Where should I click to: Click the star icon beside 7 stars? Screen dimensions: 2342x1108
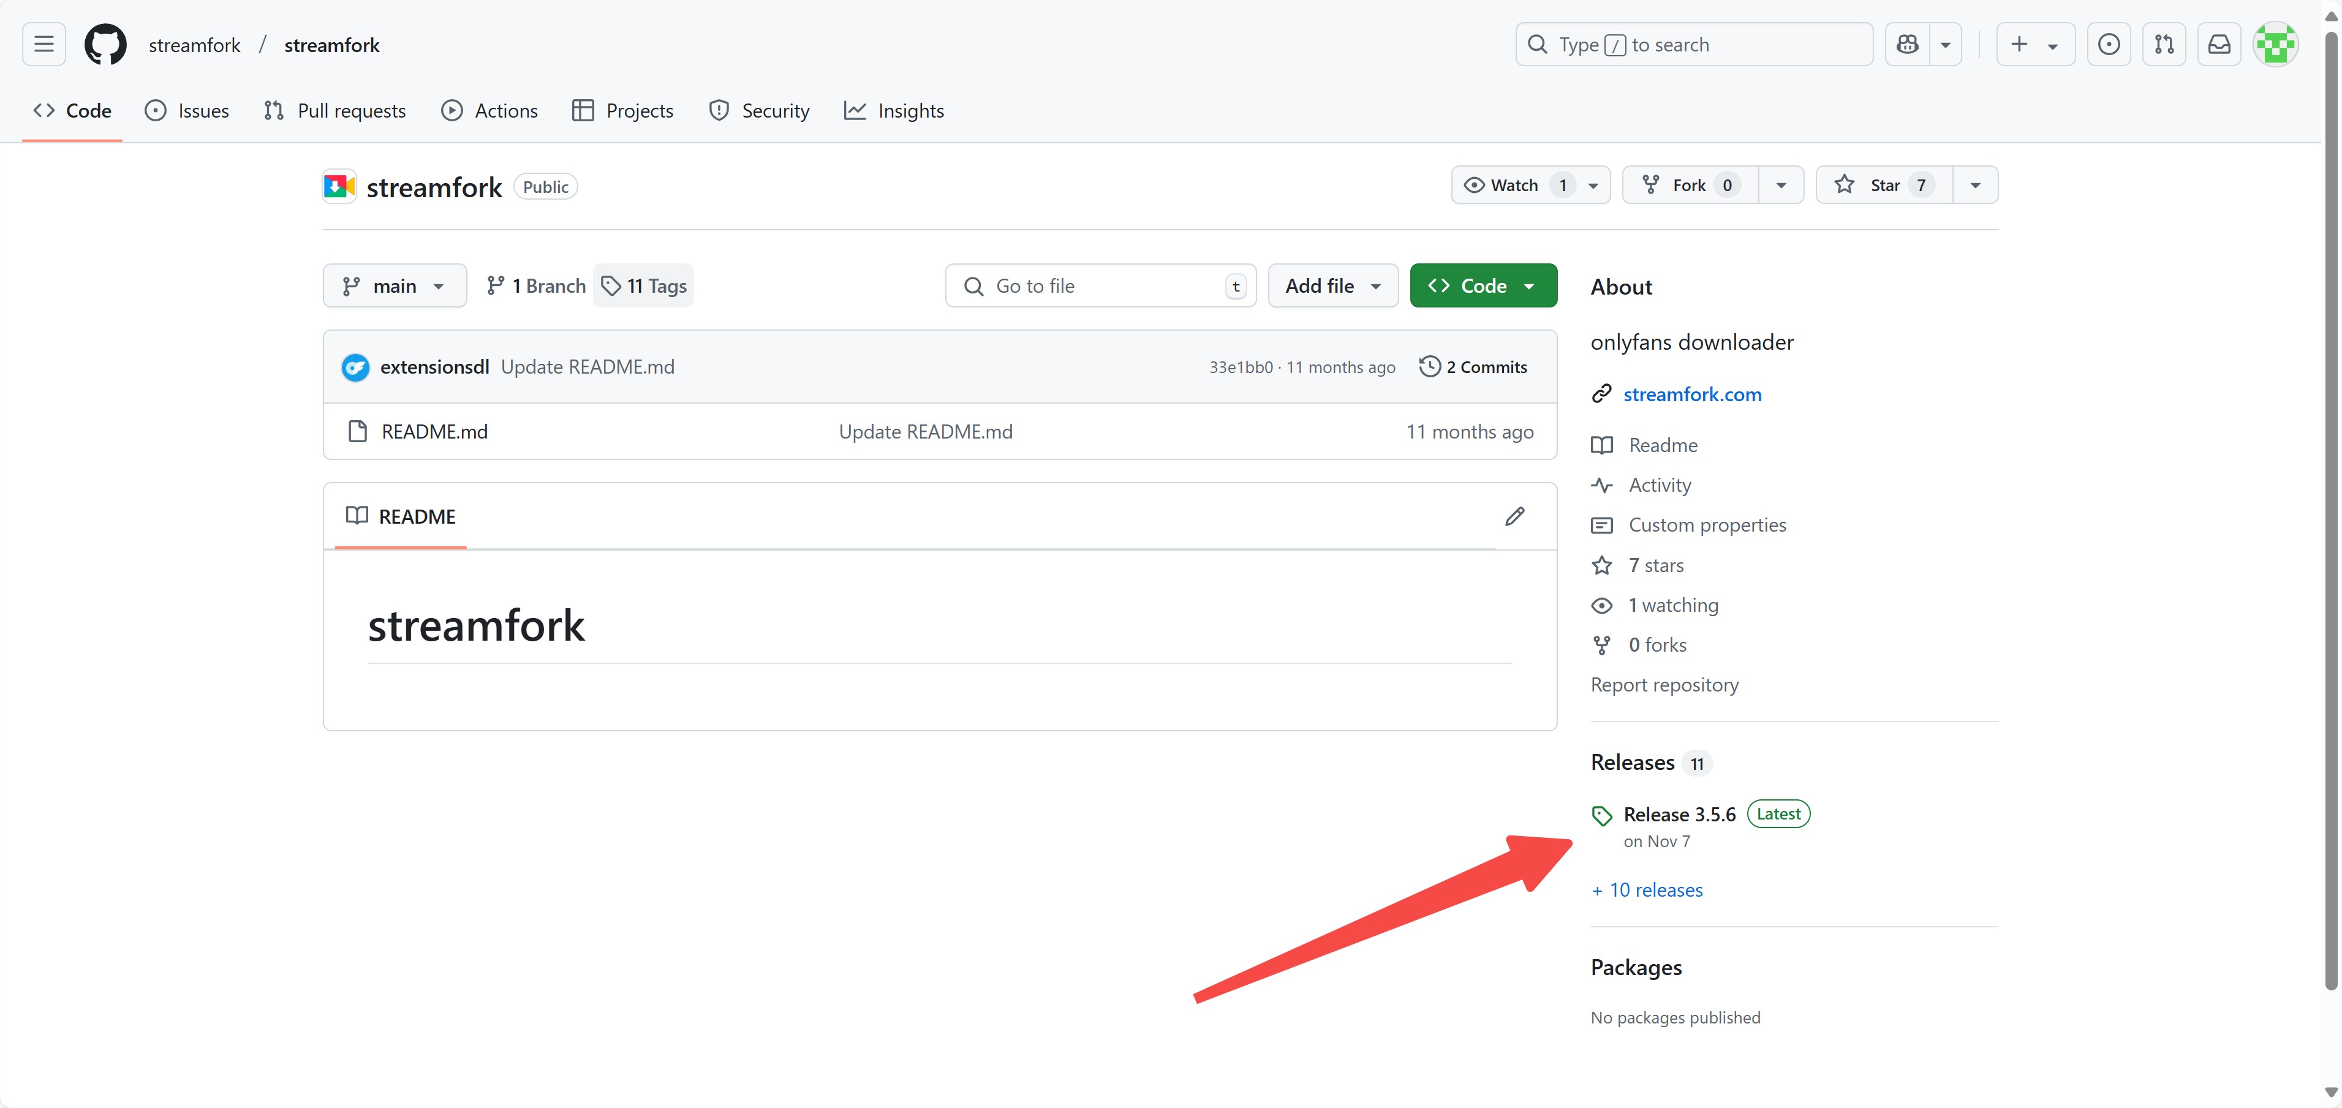coord(1602,565)
